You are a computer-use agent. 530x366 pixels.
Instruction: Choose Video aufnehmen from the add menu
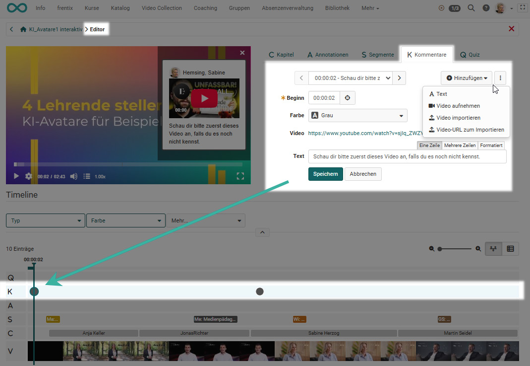[x=458, y=106]
